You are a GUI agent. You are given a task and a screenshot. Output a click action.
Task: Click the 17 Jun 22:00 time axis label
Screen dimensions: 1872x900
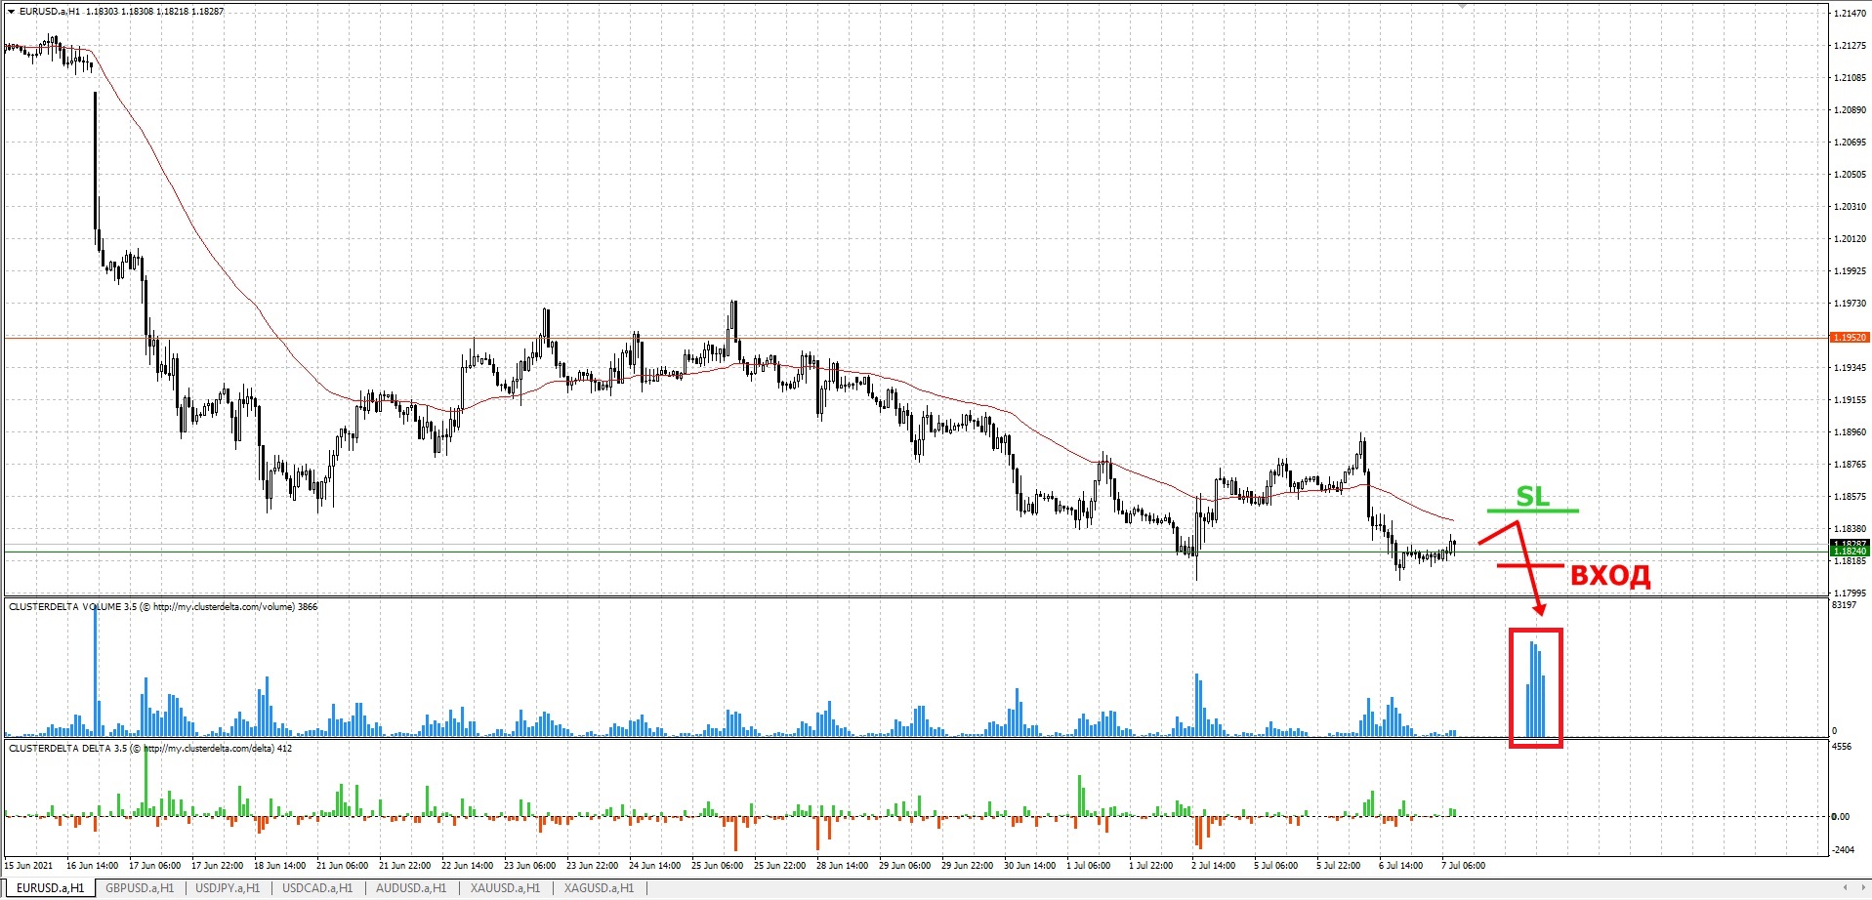click(x=217, y=866)
